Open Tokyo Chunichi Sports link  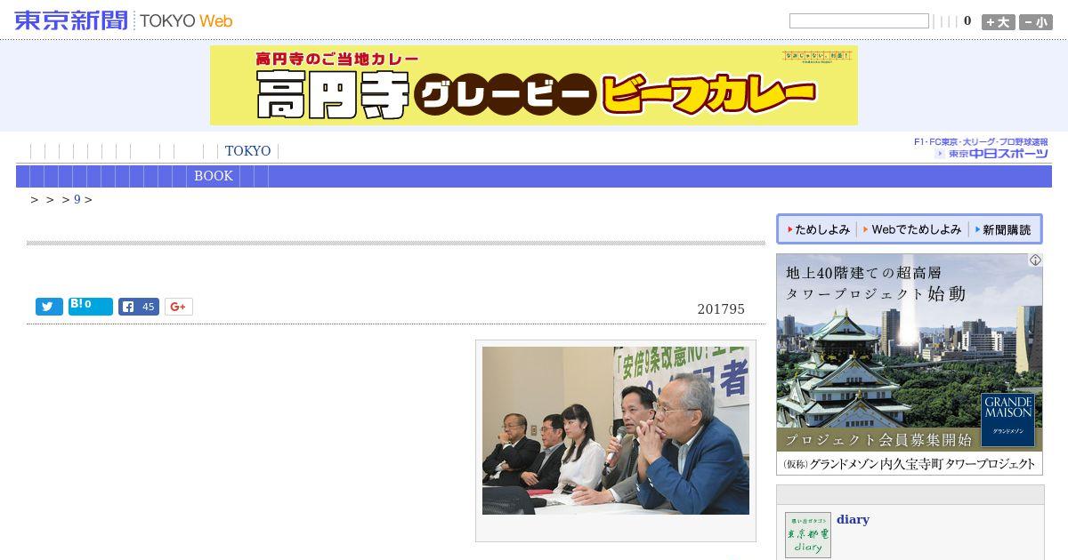click(982, 148)
